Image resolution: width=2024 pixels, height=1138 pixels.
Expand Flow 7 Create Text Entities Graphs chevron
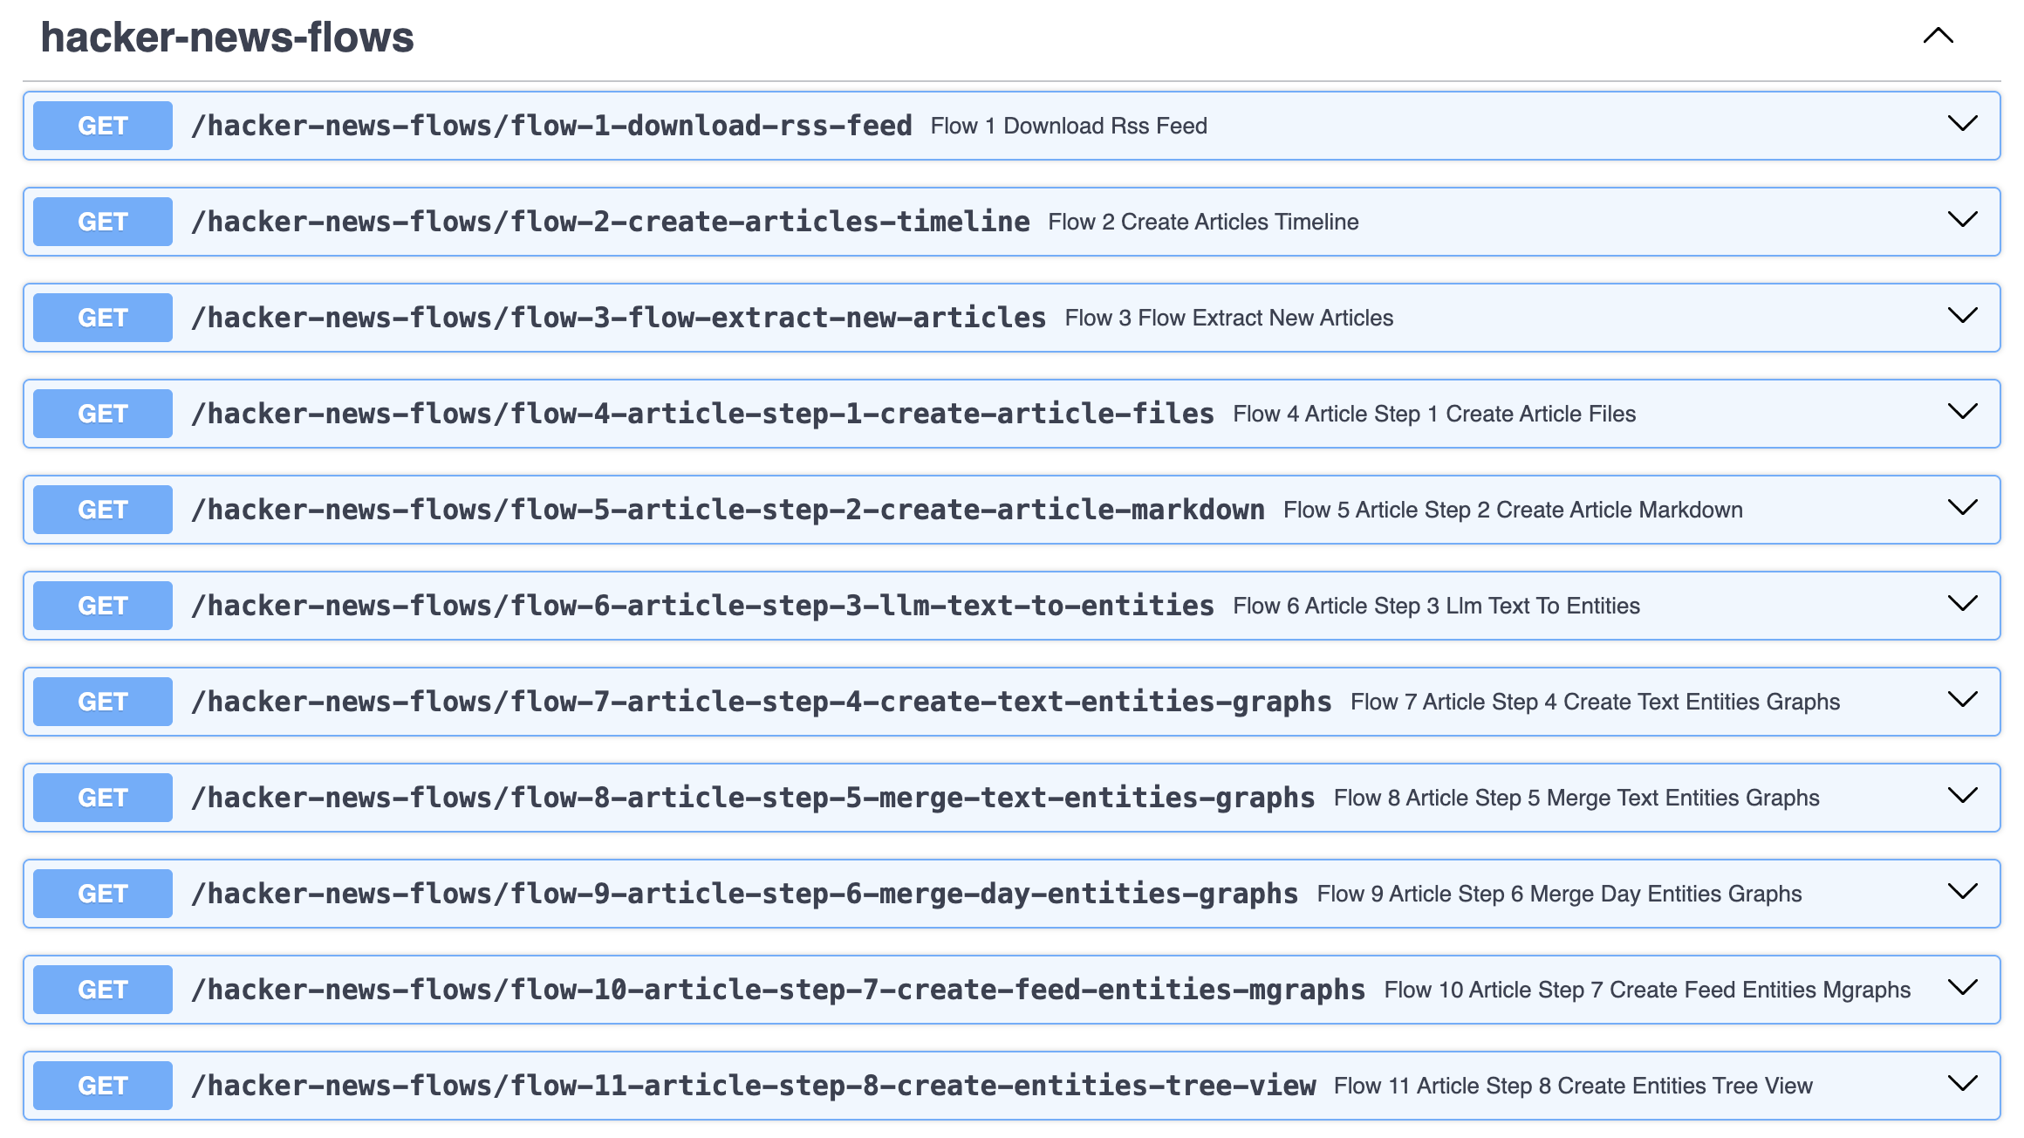[x=1962, y=700]
